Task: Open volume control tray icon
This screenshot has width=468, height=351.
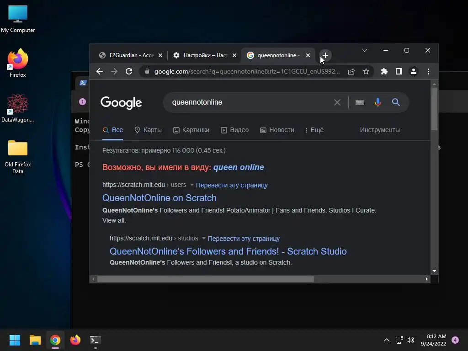Action: click(410, 340)
